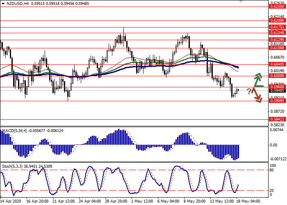The height and width of the screenshot is (205, 287).
Task: Click the 0.60000 red price label
Action: click(277, 75)
